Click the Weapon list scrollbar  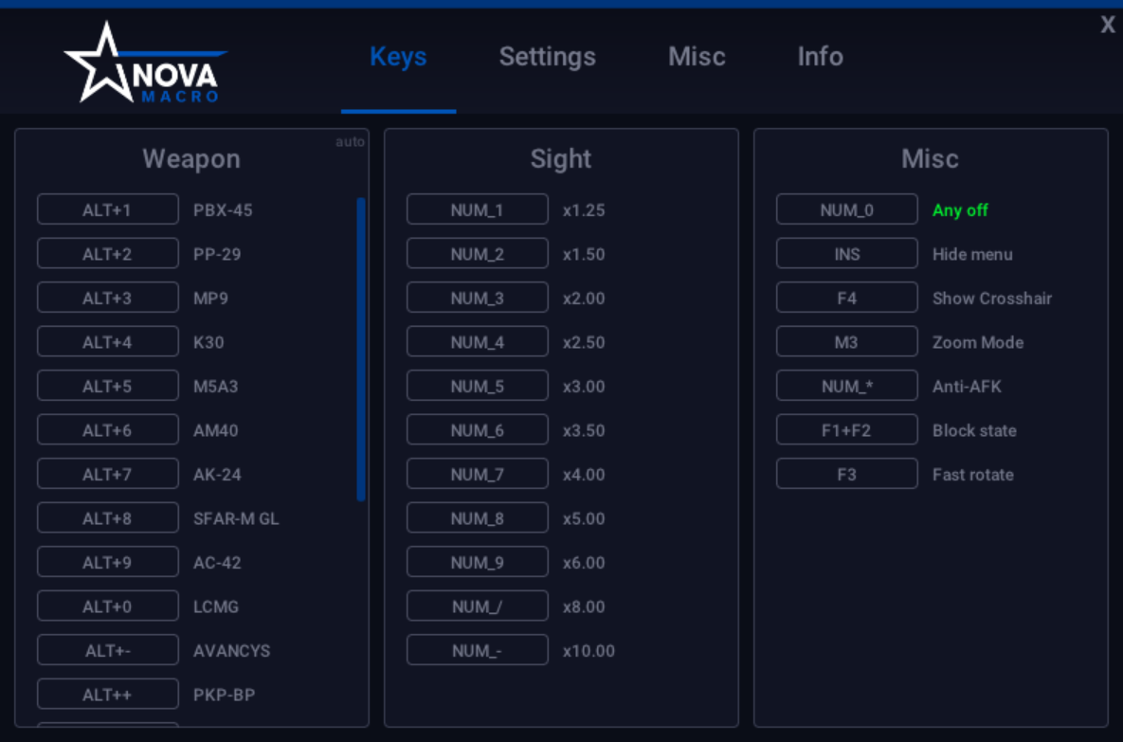(x=361, y=350)
